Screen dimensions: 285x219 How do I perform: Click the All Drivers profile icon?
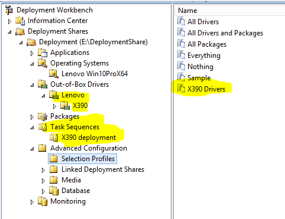point(181,21)
